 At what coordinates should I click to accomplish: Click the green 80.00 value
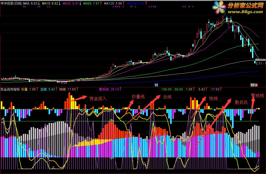click(178, 89)
